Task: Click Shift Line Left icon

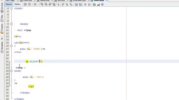Action: tap(76, 4)
